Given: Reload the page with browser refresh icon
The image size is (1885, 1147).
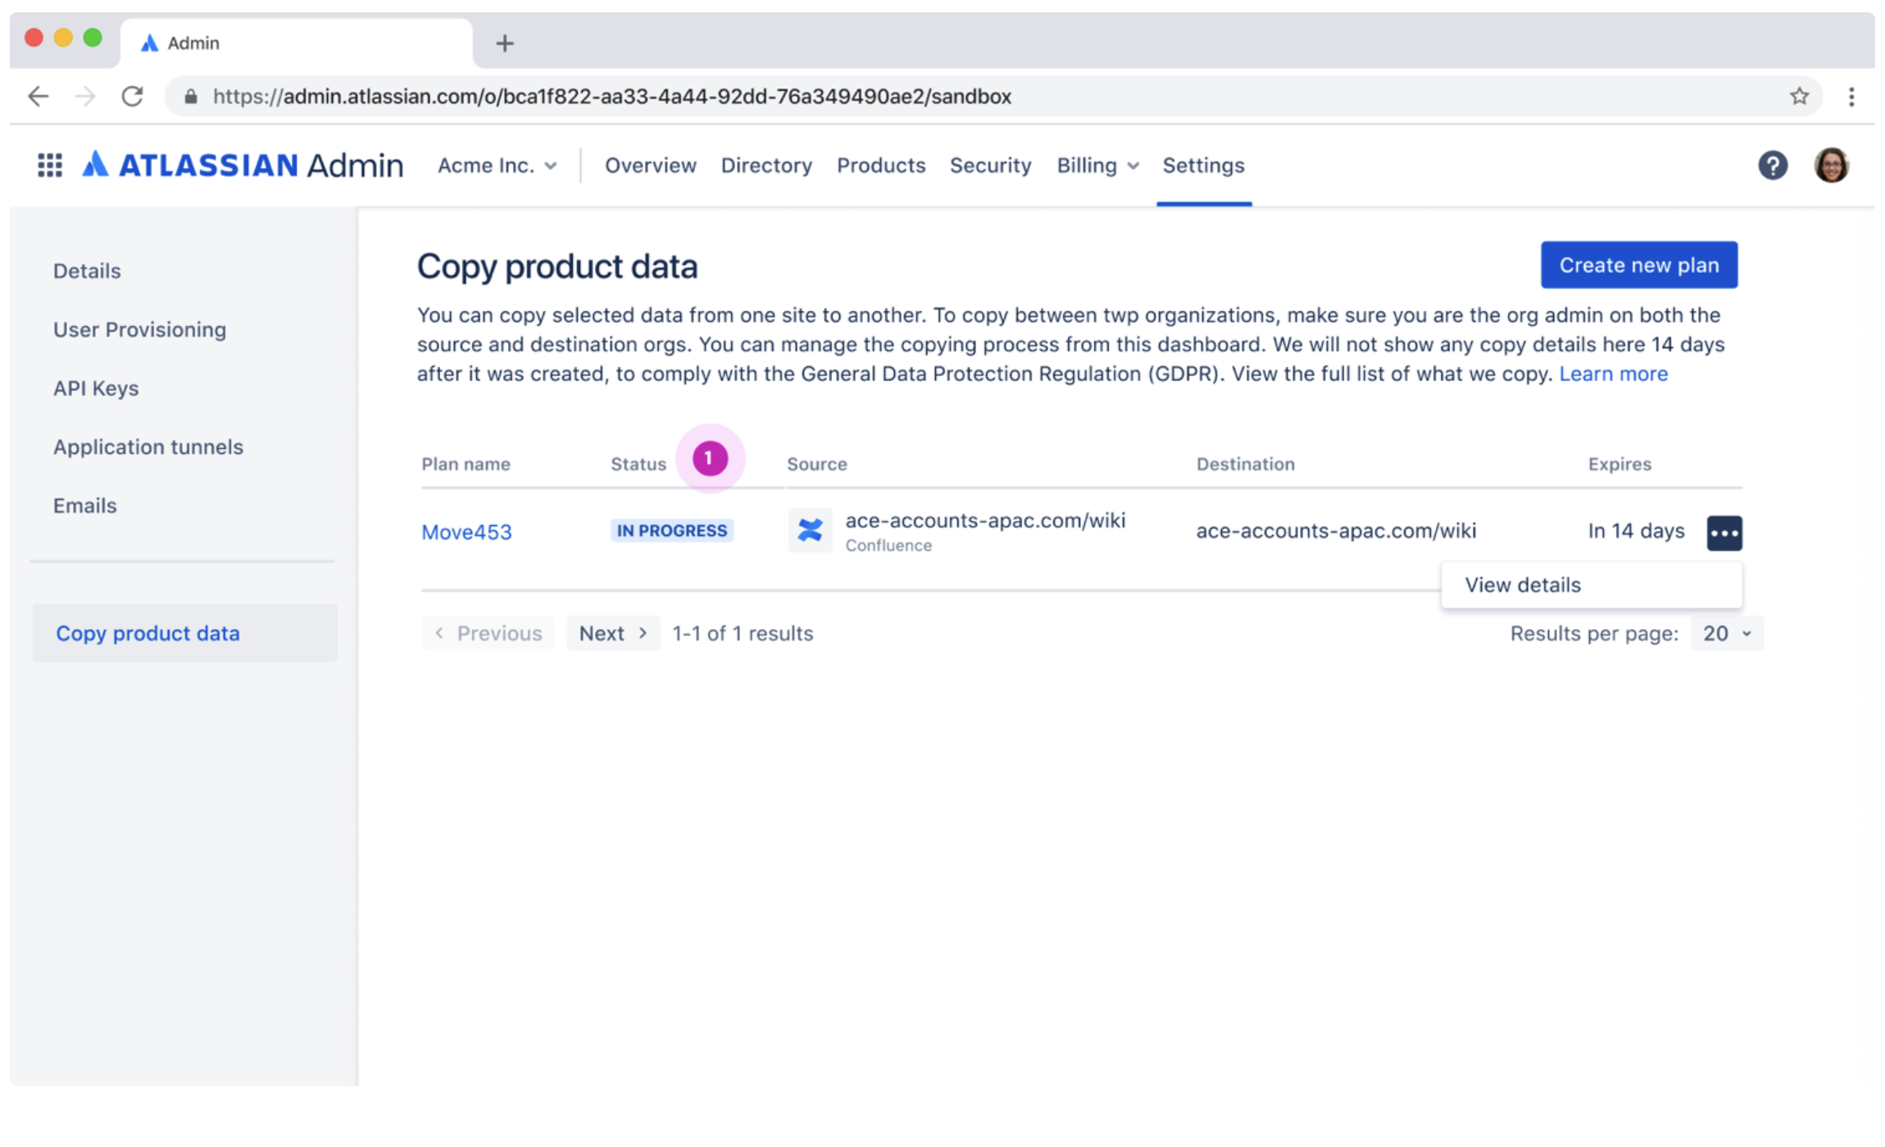Looking at the screenshot, I should click(133, 97).
